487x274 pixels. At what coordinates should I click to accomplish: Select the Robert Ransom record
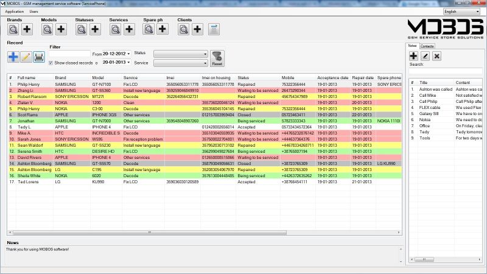coord(205,97)
